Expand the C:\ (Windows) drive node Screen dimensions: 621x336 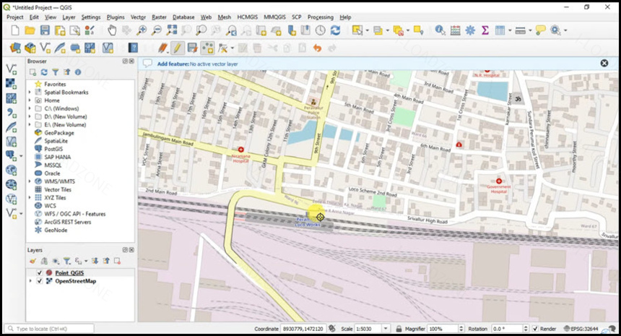(x=30, y=108)
